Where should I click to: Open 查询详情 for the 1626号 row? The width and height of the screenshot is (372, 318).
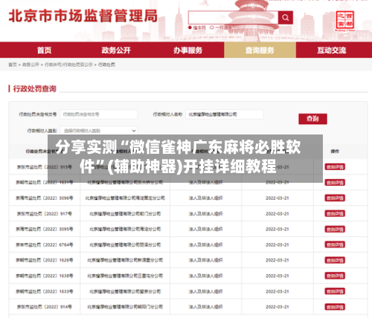coord(335,260)
